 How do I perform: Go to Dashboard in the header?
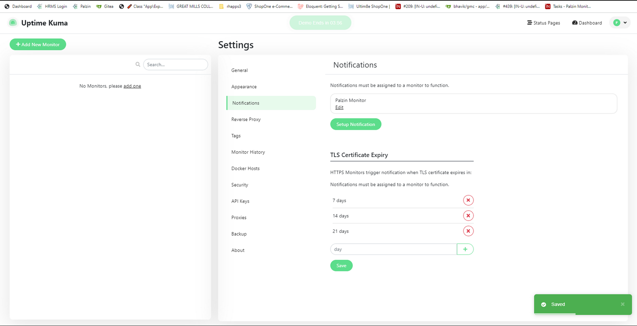pos(587,23)
